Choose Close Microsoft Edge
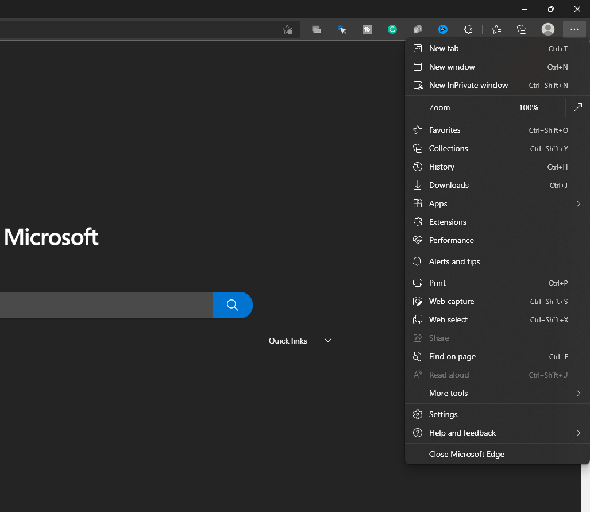This screenshot has height=512, width=590. [498, 455]
